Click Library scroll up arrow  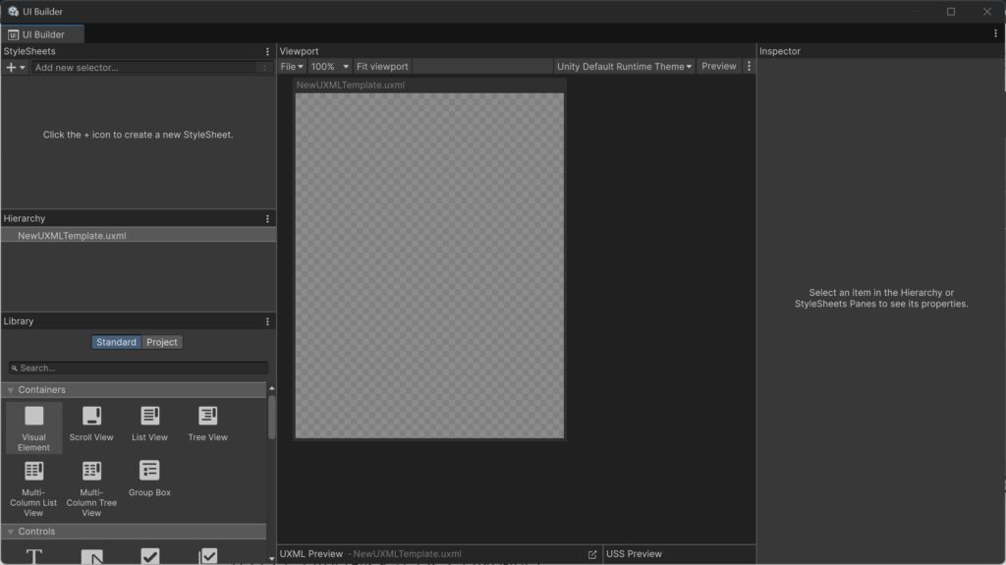[x=271, y=389]
